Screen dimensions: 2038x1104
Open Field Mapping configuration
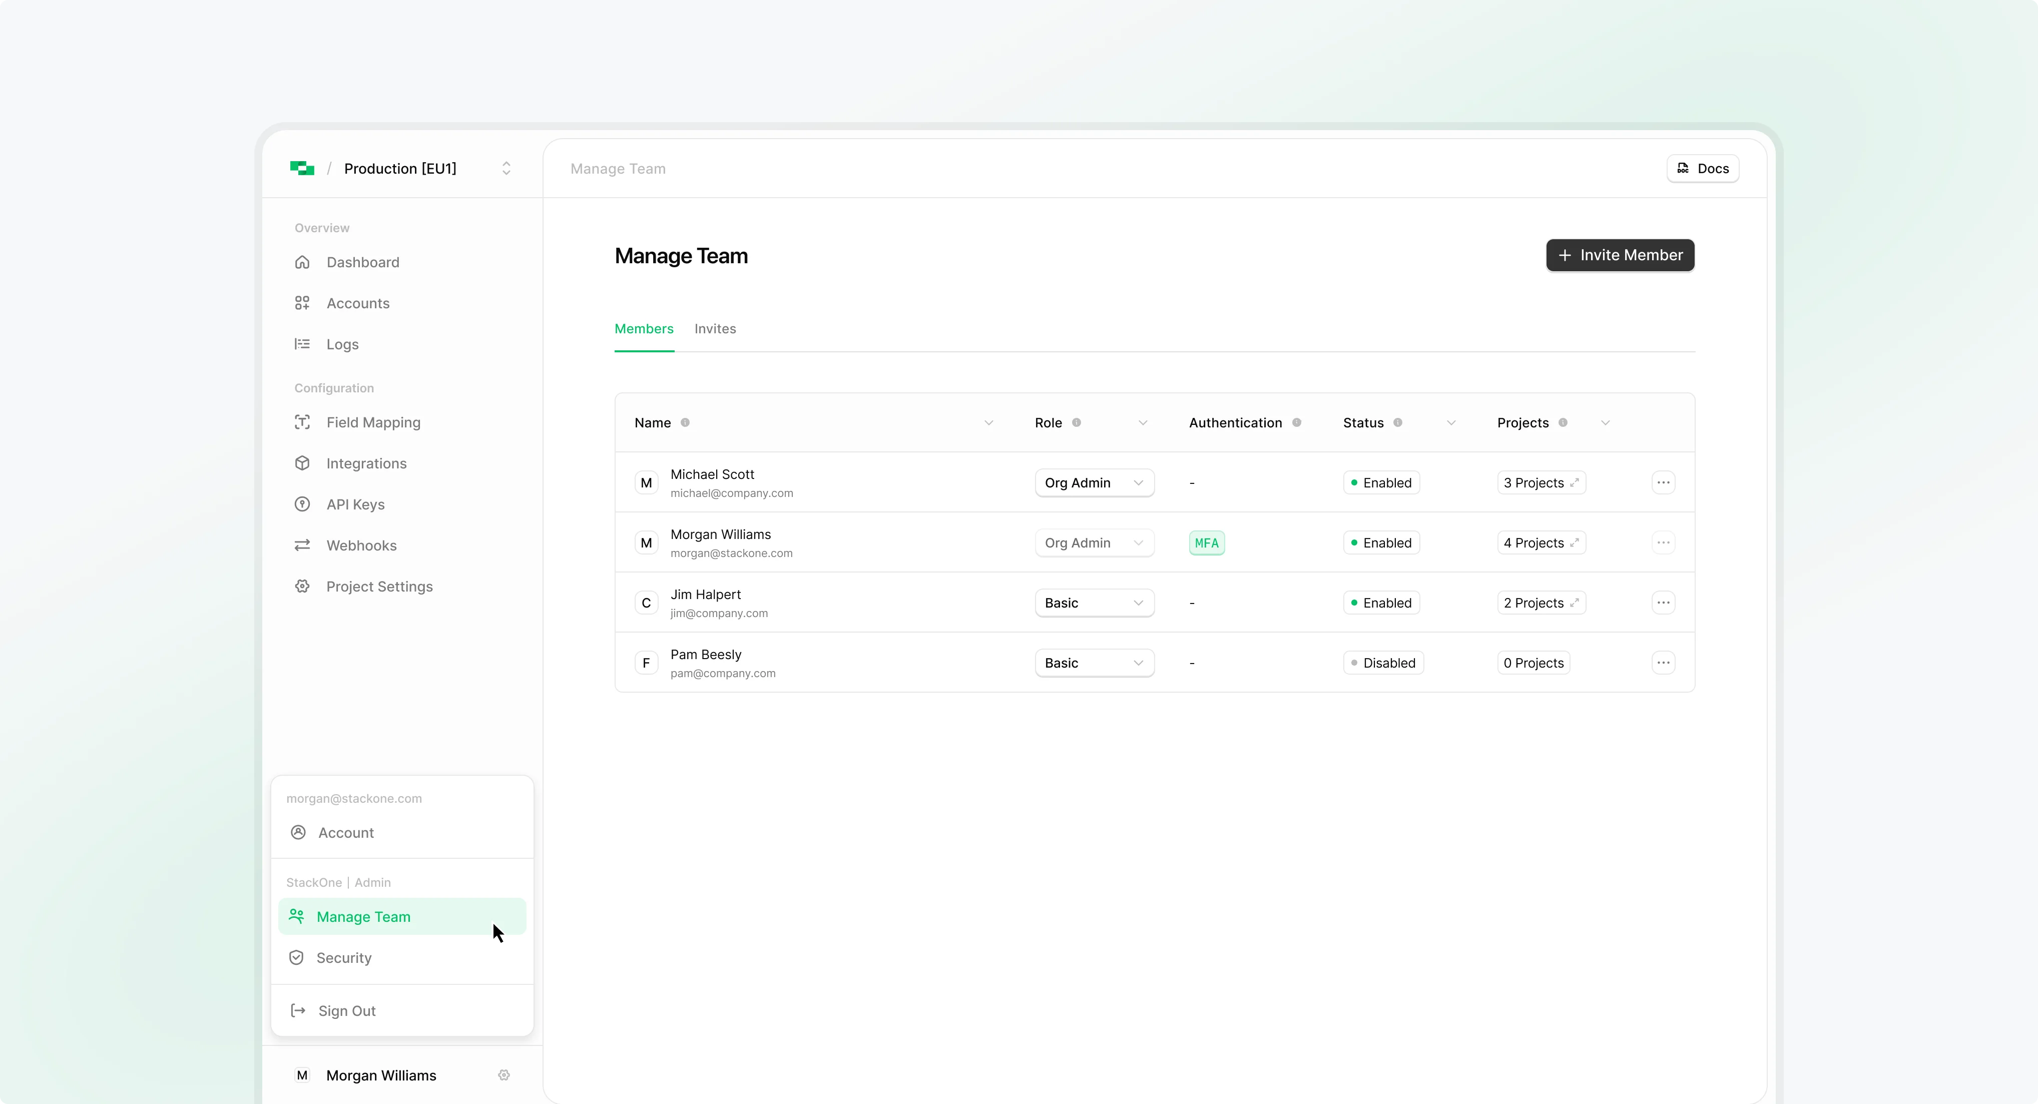point(373,422)
